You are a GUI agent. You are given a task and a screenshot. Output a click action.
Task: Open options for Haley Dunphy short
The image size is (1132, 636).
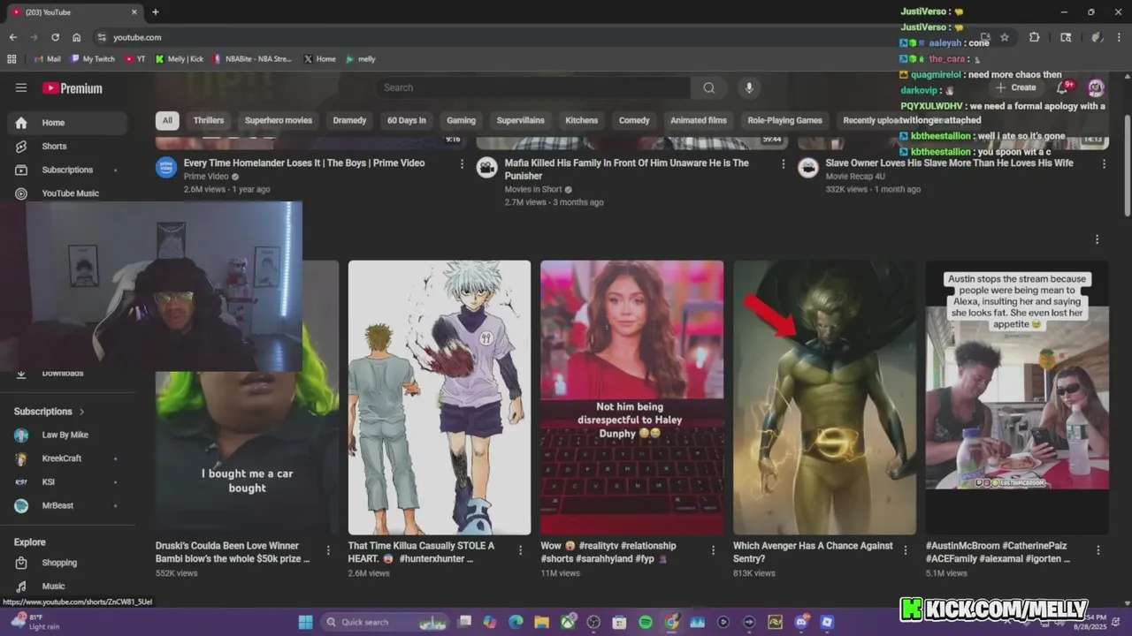point(713,550)
